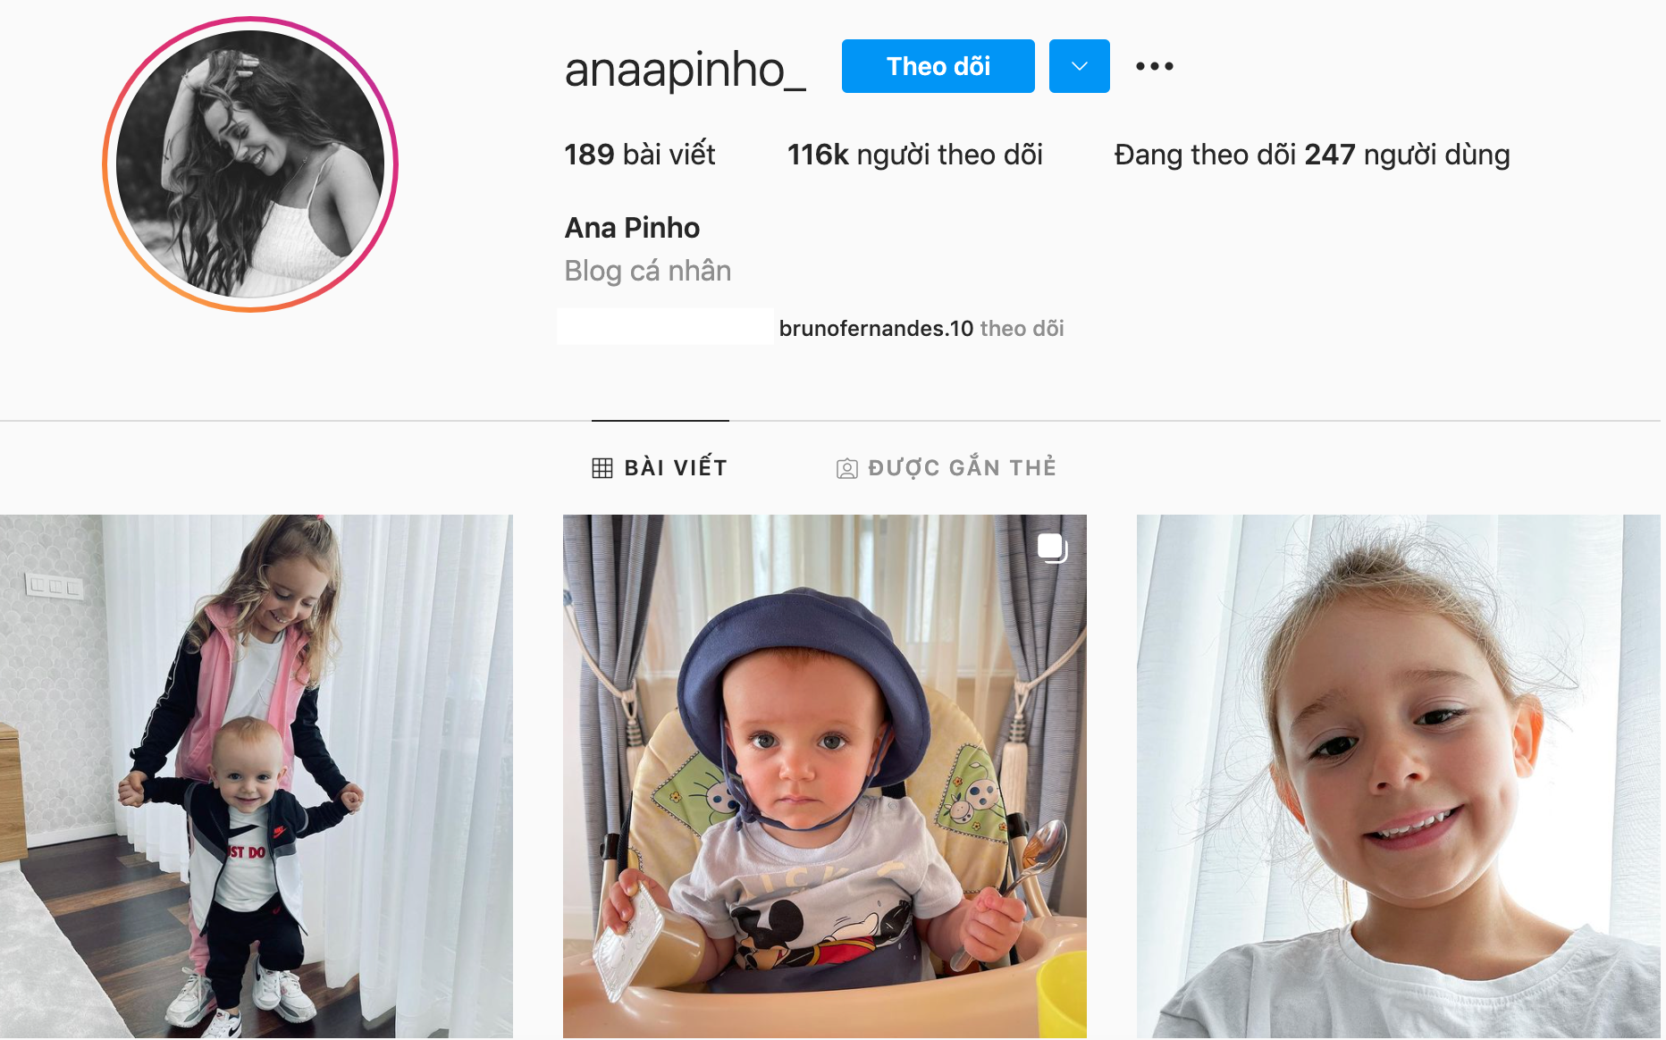Switch to the ĐƯỢC GẮN THẺ tab

pos(947,467)
